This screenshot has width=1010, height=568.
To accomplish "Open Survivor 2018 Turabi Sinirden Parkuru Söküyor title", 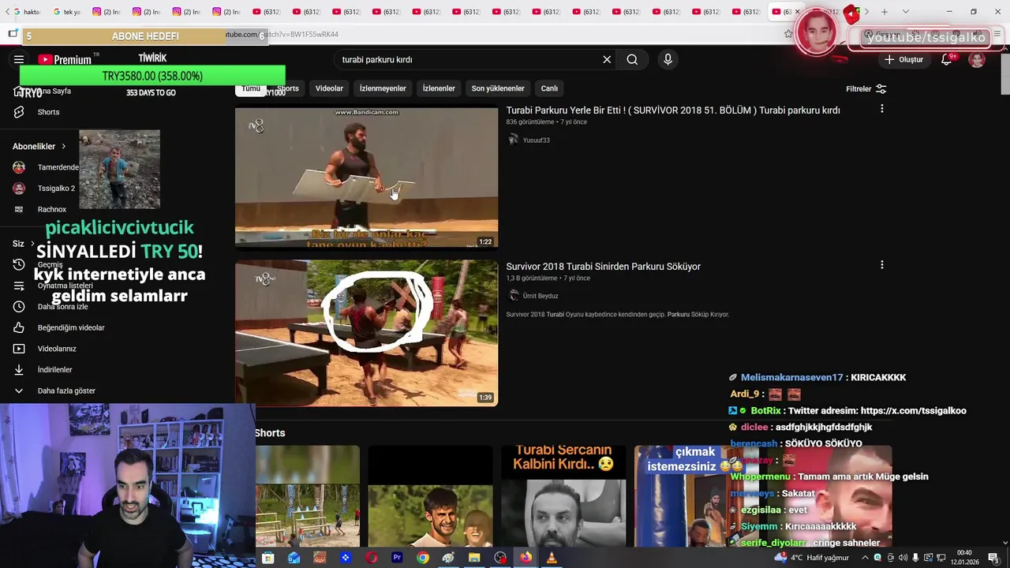I will (x=603, y=267).
